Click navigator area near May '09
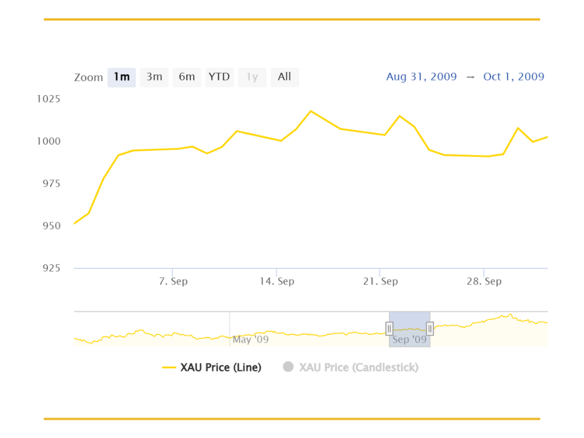This screenshot has height=438, width=584. pyautogui.click(x=250, y=339)
